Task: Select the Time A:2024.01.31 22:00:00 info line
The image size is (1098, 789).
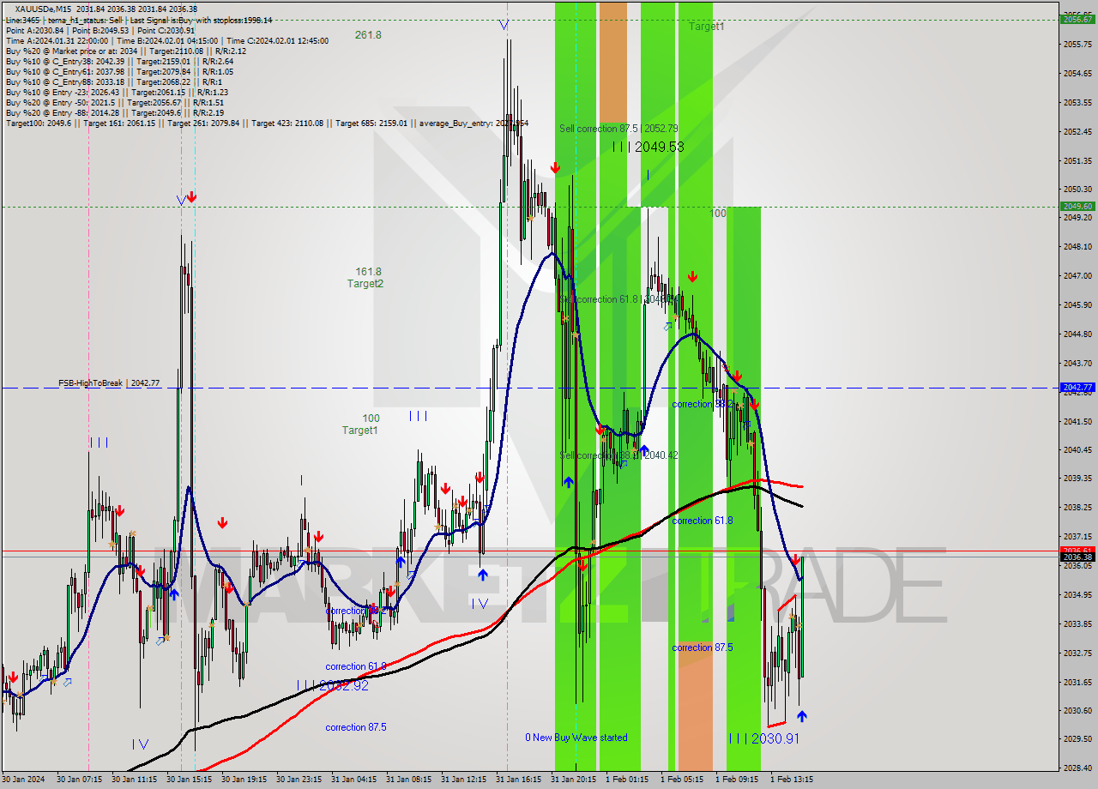Action: (x=166, y=40)
